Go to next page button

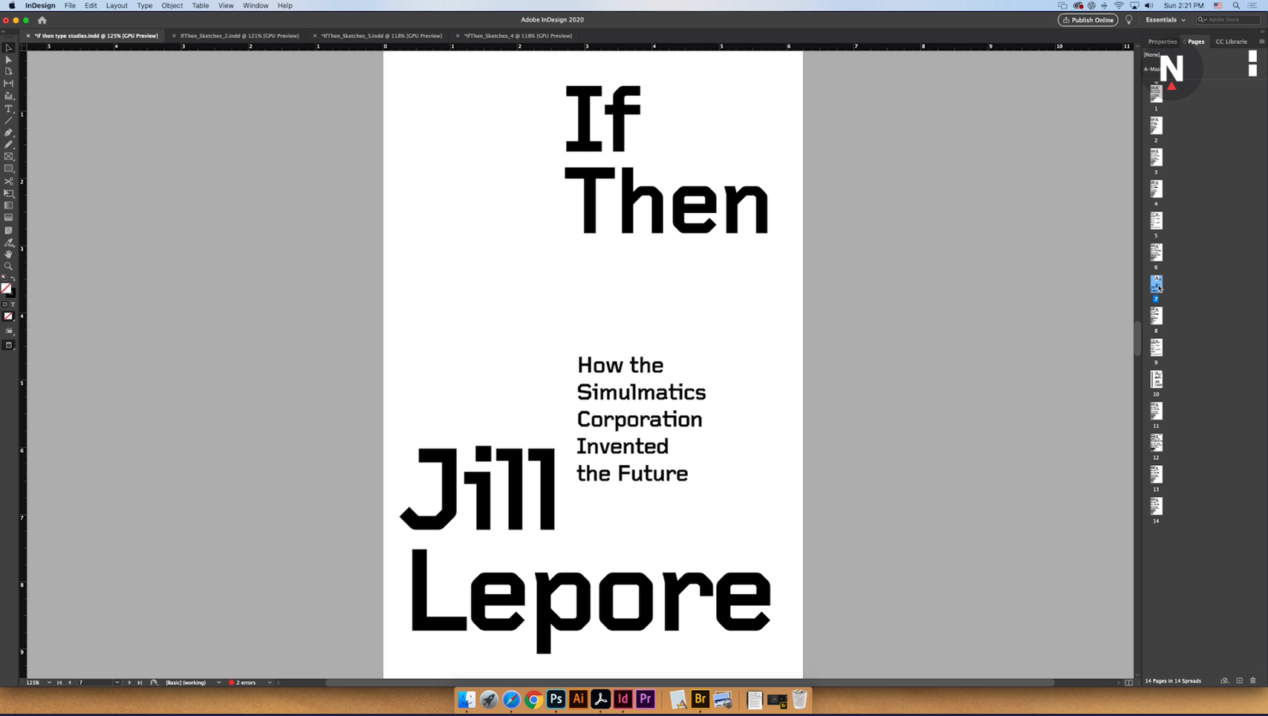click(x=129, y=683)
